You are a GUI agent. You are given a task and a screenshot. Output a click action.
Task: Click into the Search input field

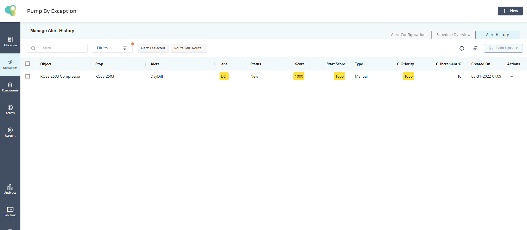(62, 48)
